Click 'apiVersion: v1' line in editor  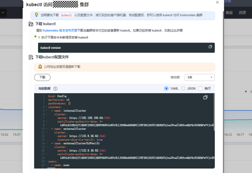[x=59, y=100]
